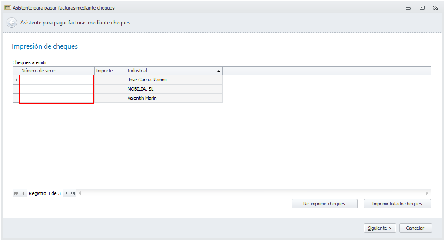Go to previous record in navigator
Viewport: 445px width, 241px height.
coord(23,193)
